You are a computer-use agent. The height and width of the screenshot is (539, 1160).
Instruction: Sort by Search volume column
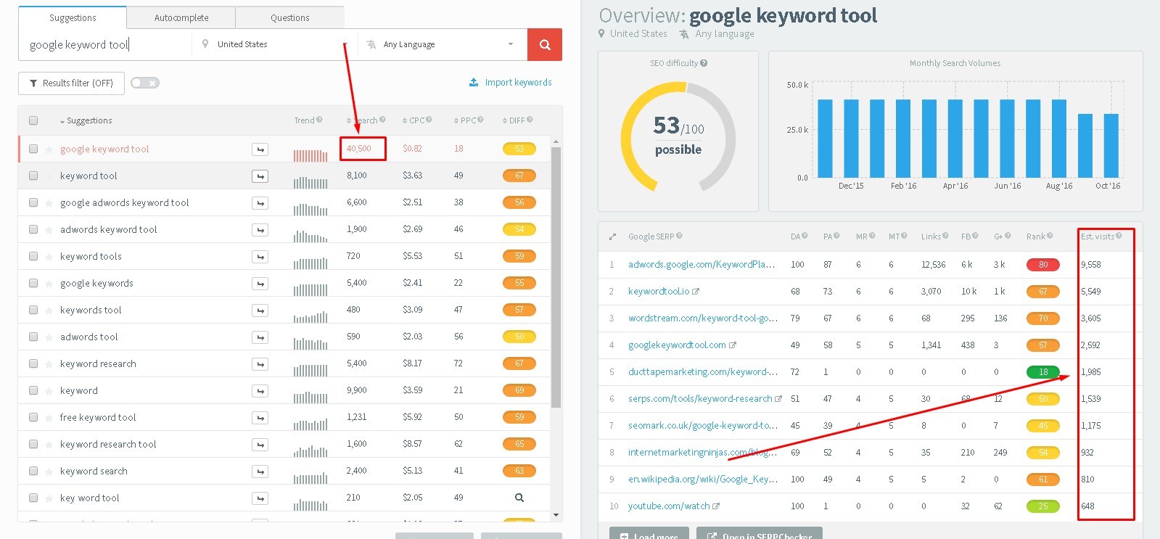[x=363, y=120]
